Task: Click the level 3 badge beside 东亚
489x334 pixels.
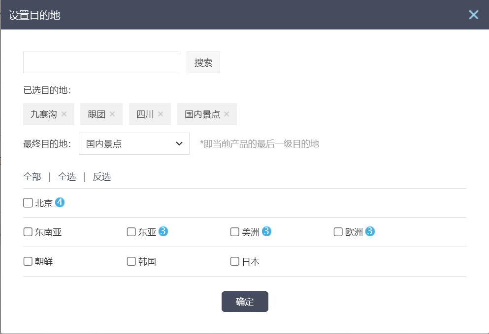Action: click(x=163, y=231)
